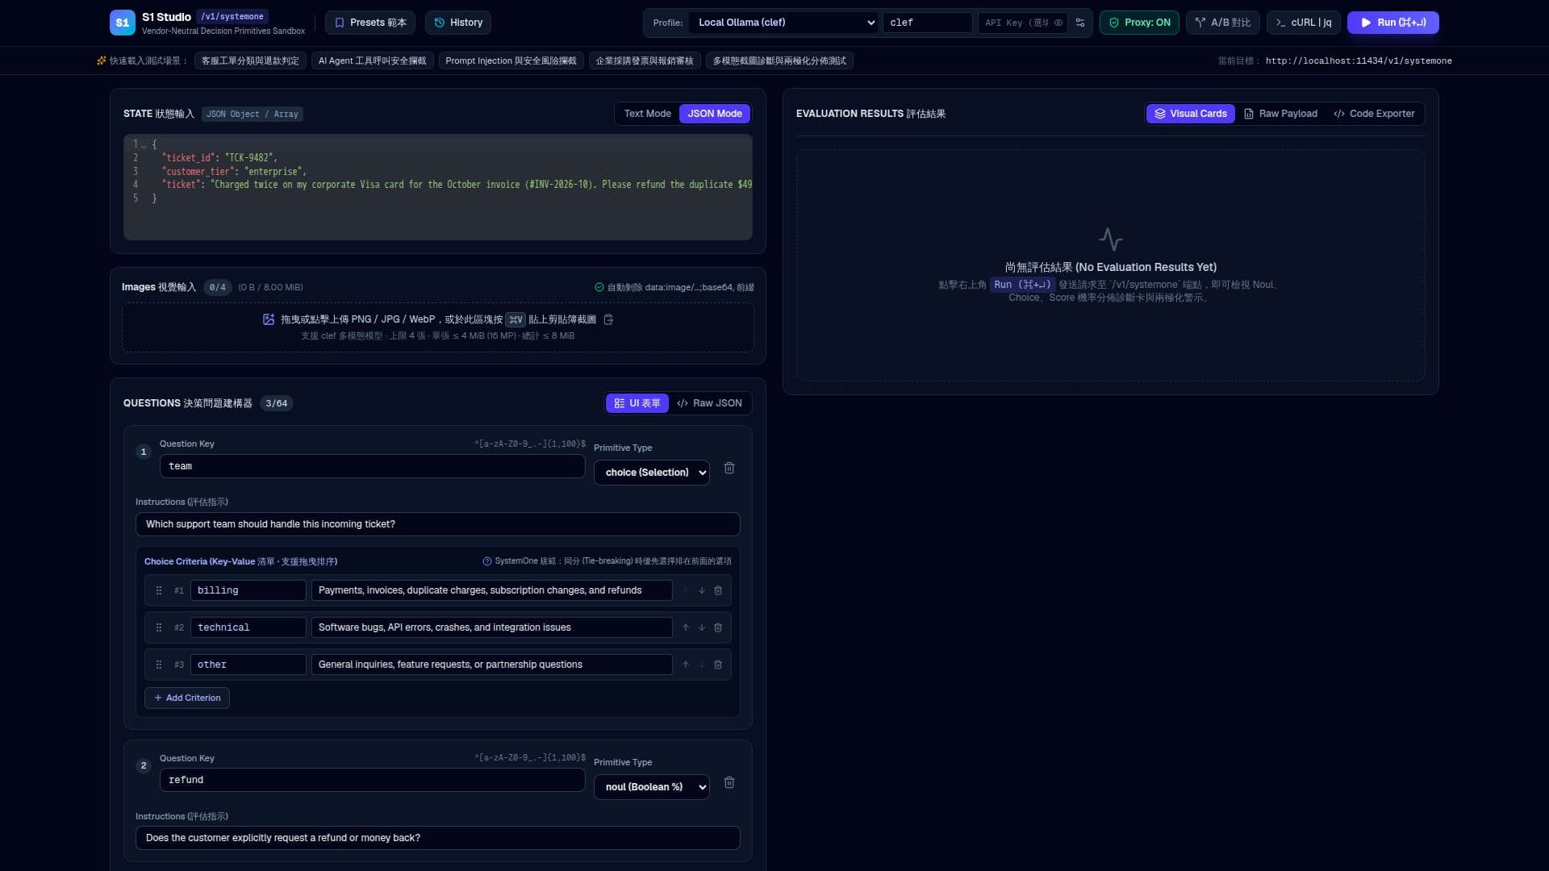Click the Add Criterion button

pos(187,698)
